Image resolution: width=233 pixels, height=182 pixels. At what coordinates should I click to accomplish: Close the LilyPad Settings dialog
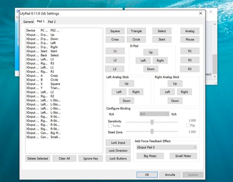pyautogui.click(x=201, y=13)
